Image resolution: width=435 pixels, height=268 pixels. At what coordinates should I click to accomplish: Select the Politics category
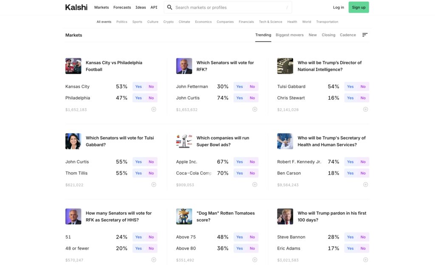coord(122,22)
